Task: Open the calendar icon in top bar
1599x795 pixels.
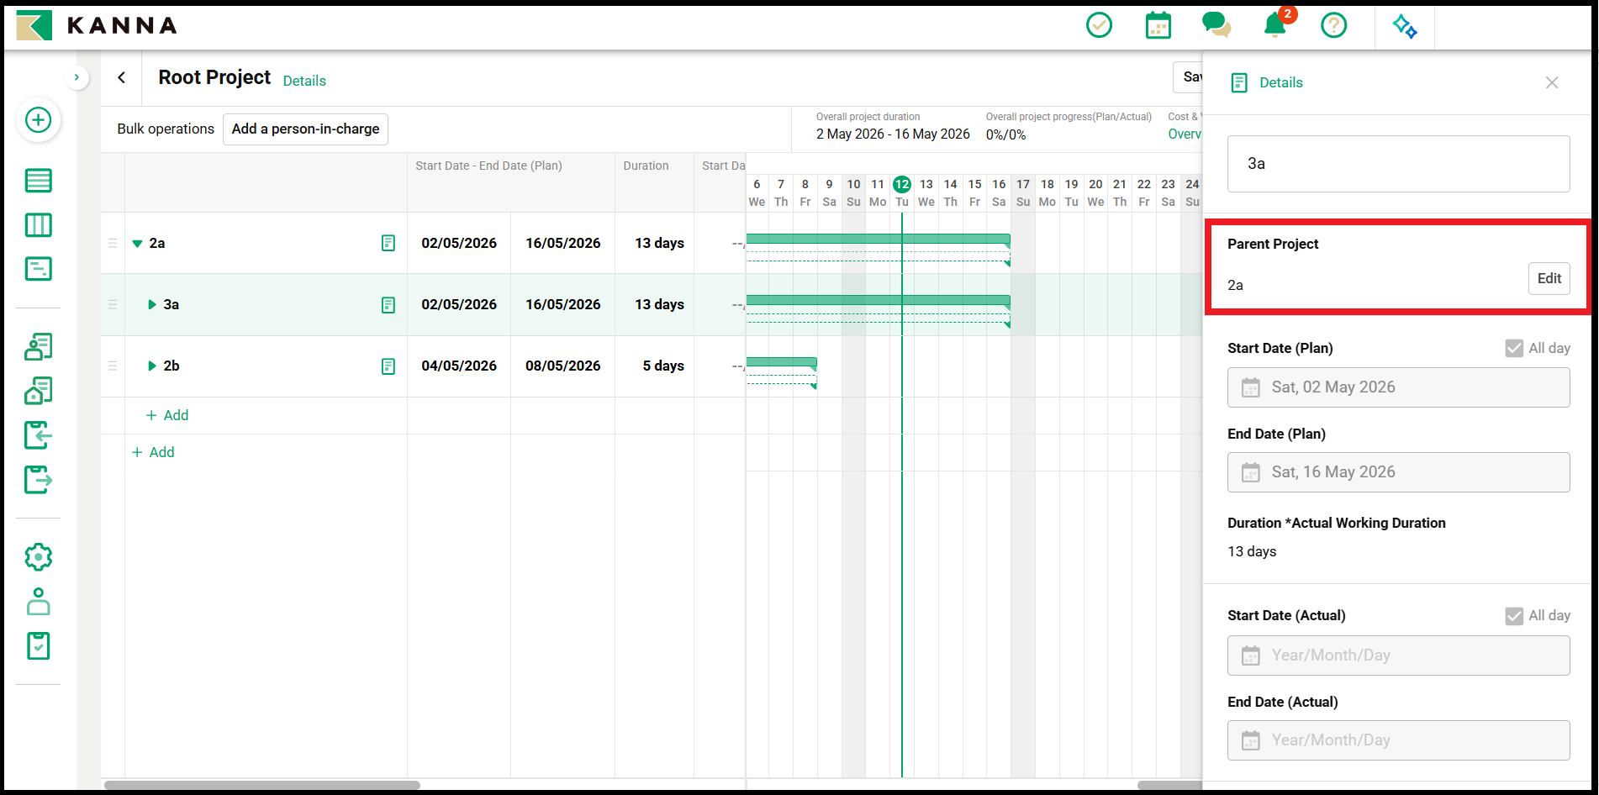Action: click(1158, 25)
